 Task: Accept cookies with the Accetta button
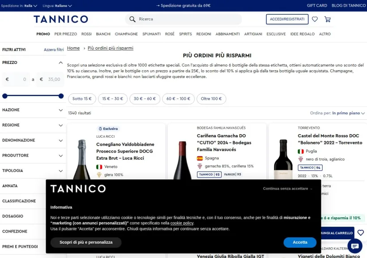click(x=300, y=242)
